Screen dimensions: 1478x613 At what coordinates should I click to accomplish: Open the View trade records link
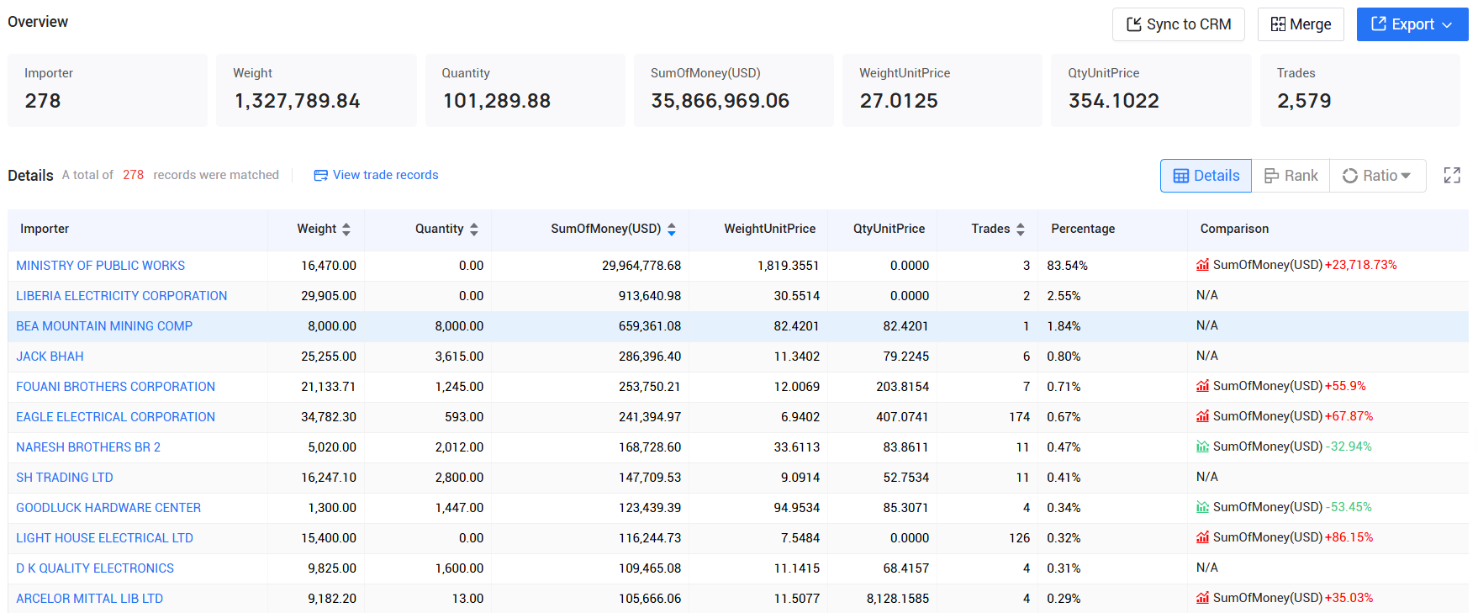click(x=386, y=175)
